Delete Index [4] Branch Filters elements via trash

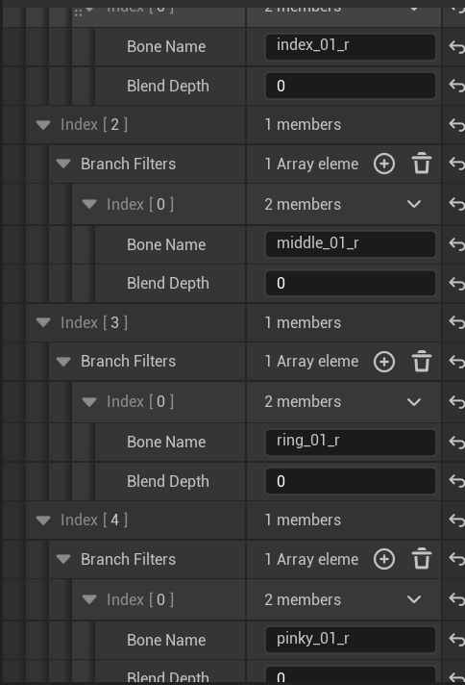click(422, 559)
